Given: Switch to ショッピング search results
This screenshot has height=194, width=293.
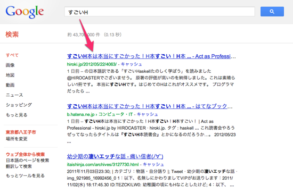Looking at the screenshot, I should click(19, 105).
